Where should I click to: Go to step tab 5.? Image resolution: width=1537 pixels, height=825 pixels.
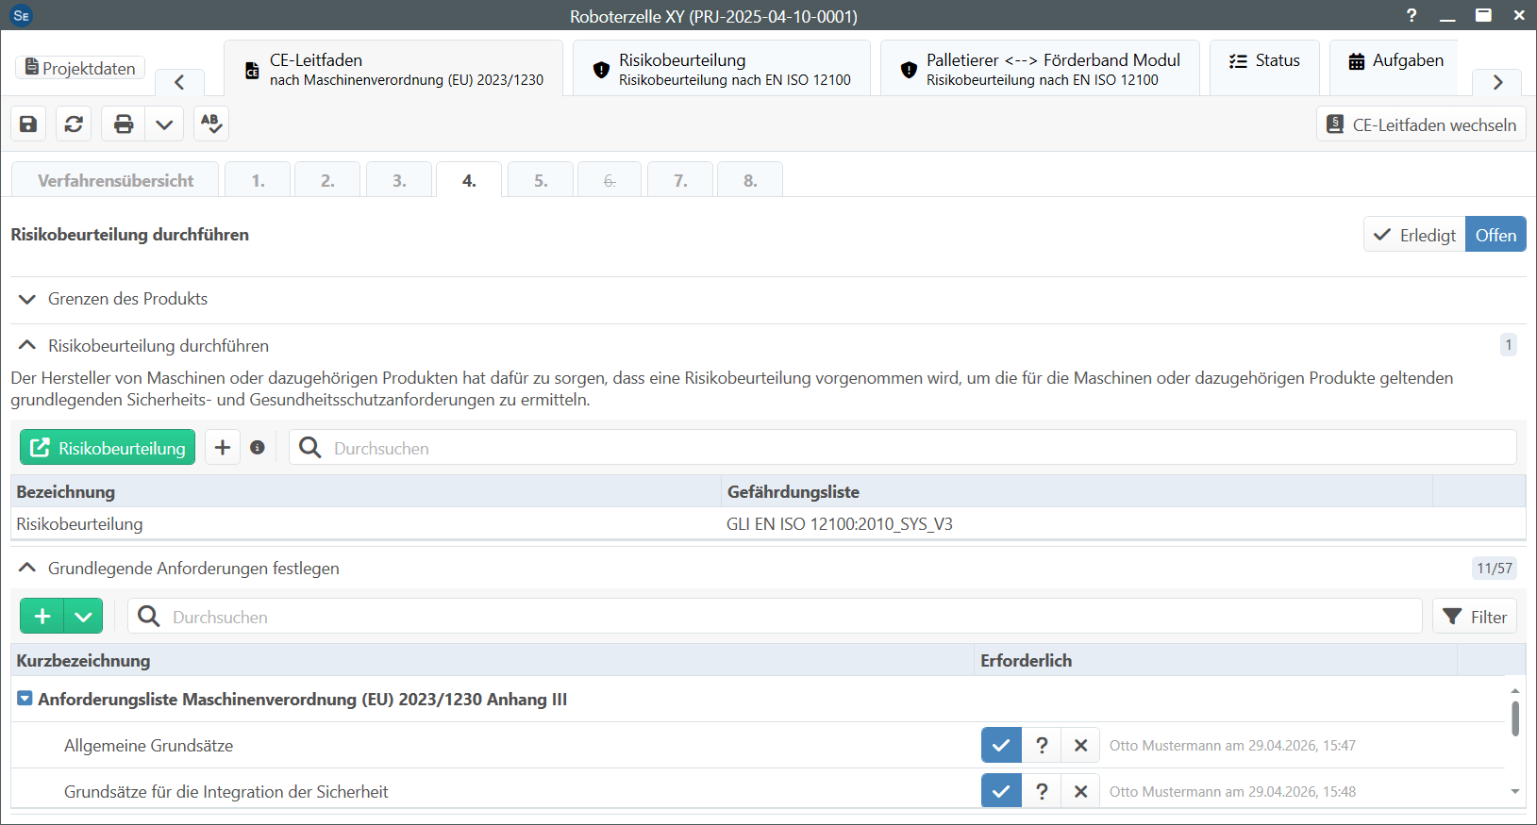point(541,180)
